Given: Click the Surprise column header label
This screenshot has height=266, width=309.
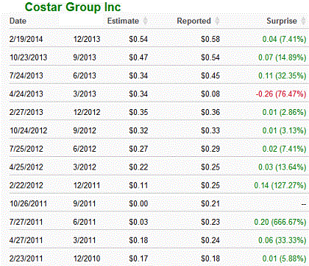Looking at the screenshot, I should coord(282,21).
